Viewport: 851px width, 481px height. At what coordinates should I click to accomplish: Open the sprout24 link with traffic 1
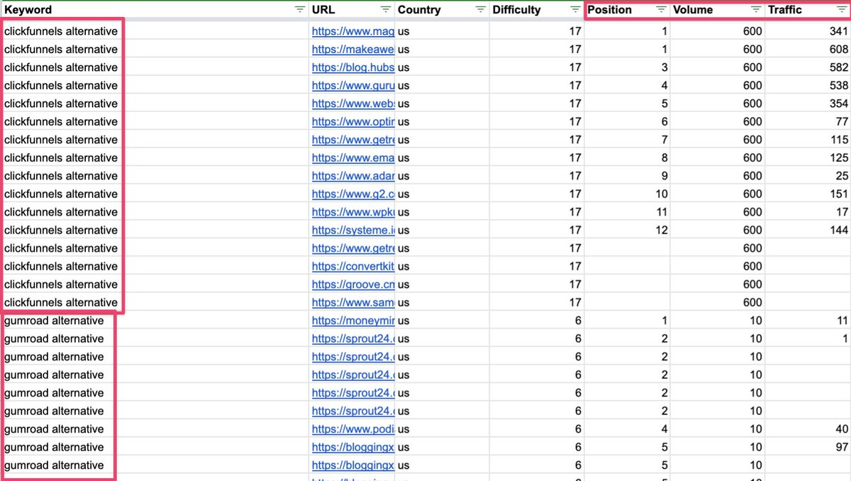tap(352, 338)
